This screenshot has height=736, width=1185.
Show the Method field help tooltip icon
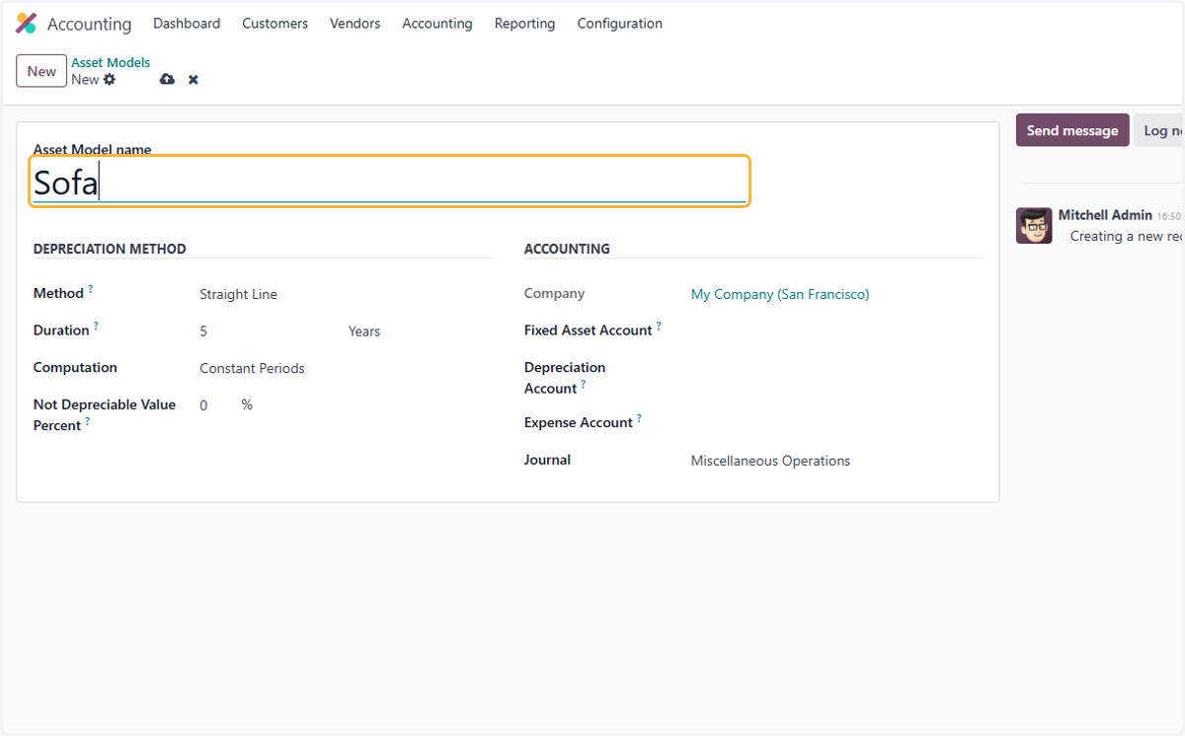91,288
